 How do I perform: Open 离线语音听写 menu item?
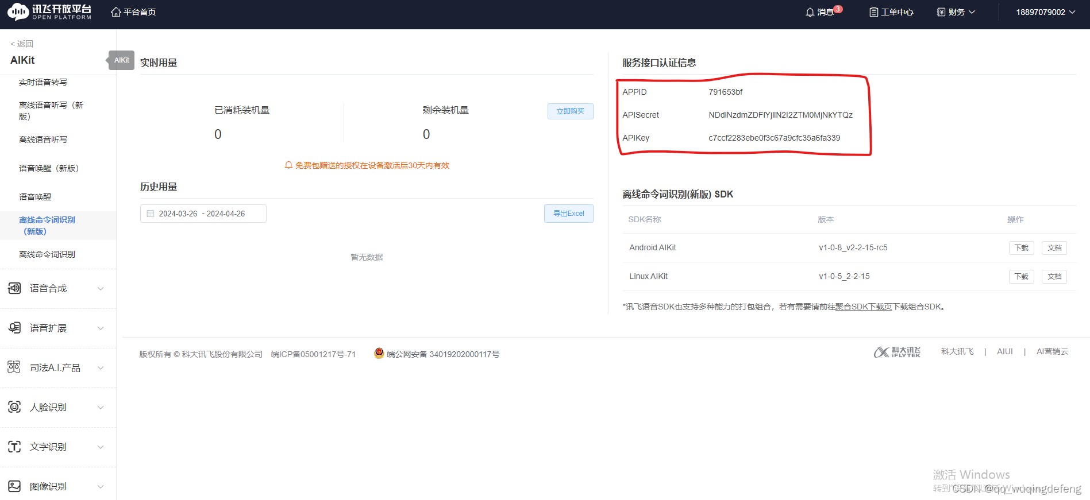pos(43,139)
